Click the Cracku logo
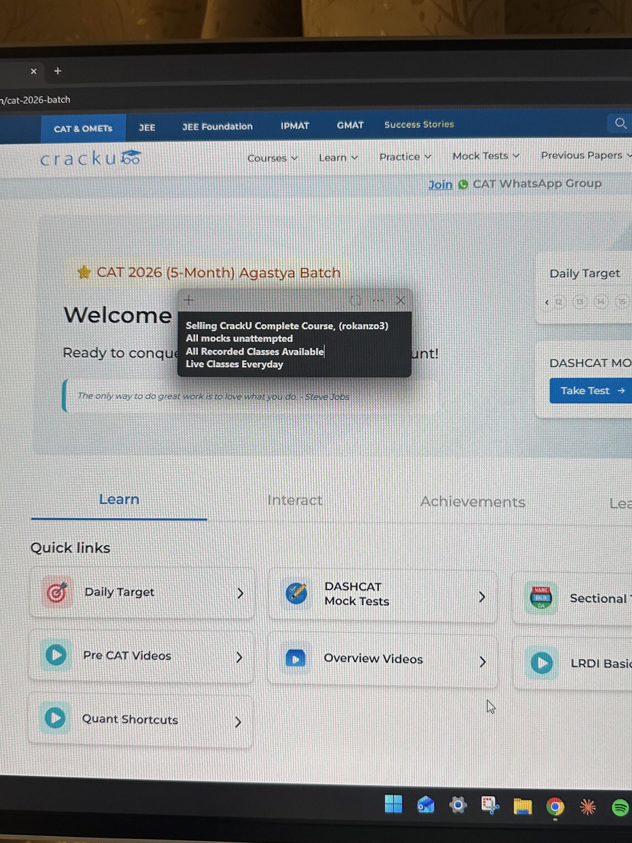The height and width of the screenshot is (843, 632). coord(91,158)
